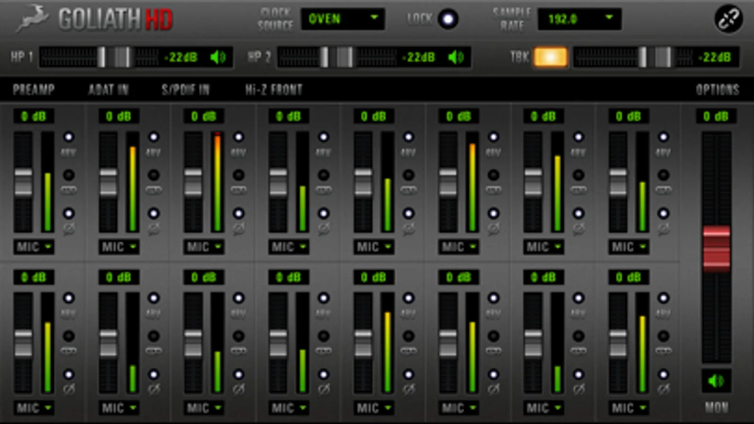Click the HP 2 volume slider
The width and height of the screenshot is (754, 424).
pyautogui.click(x=338, y=57)
